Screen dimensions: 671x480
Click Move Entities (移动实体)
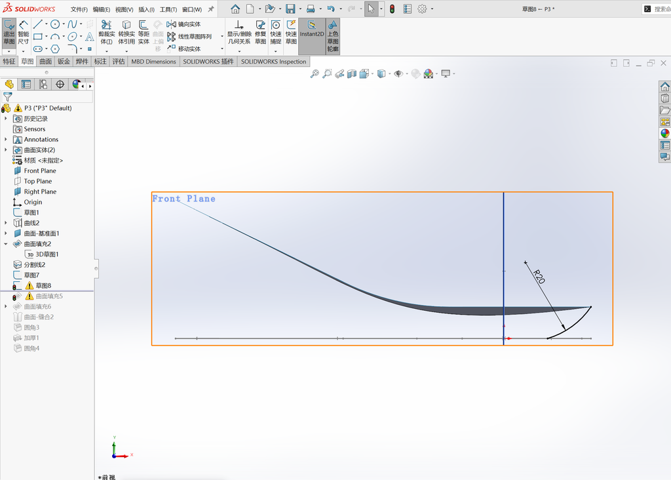tap(184, 49)
